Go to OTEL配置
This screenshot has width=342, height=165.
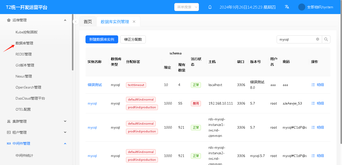23,109
